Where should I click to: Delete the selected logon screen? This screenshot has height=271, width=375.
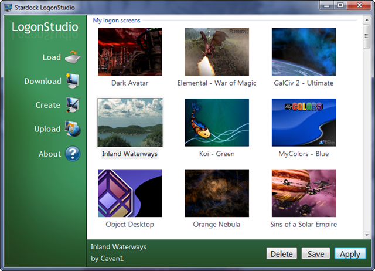tap(281, 253)
